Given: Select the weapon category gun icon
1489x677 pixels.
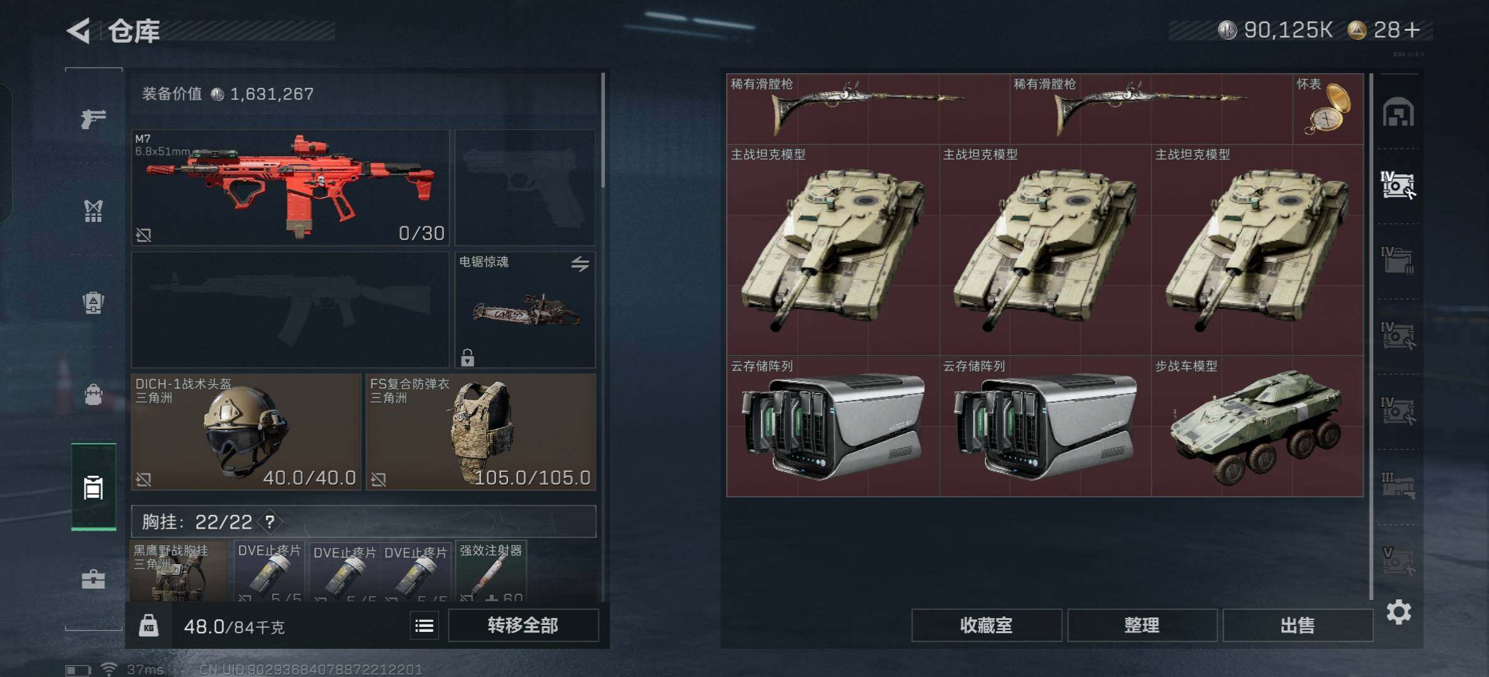Looking at the screenshot, I should tap(93, 118).
